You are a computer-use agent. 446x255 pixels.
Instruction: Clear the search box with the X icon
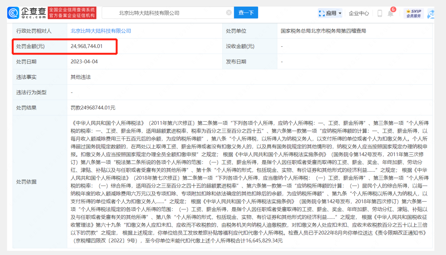point(229,13)
